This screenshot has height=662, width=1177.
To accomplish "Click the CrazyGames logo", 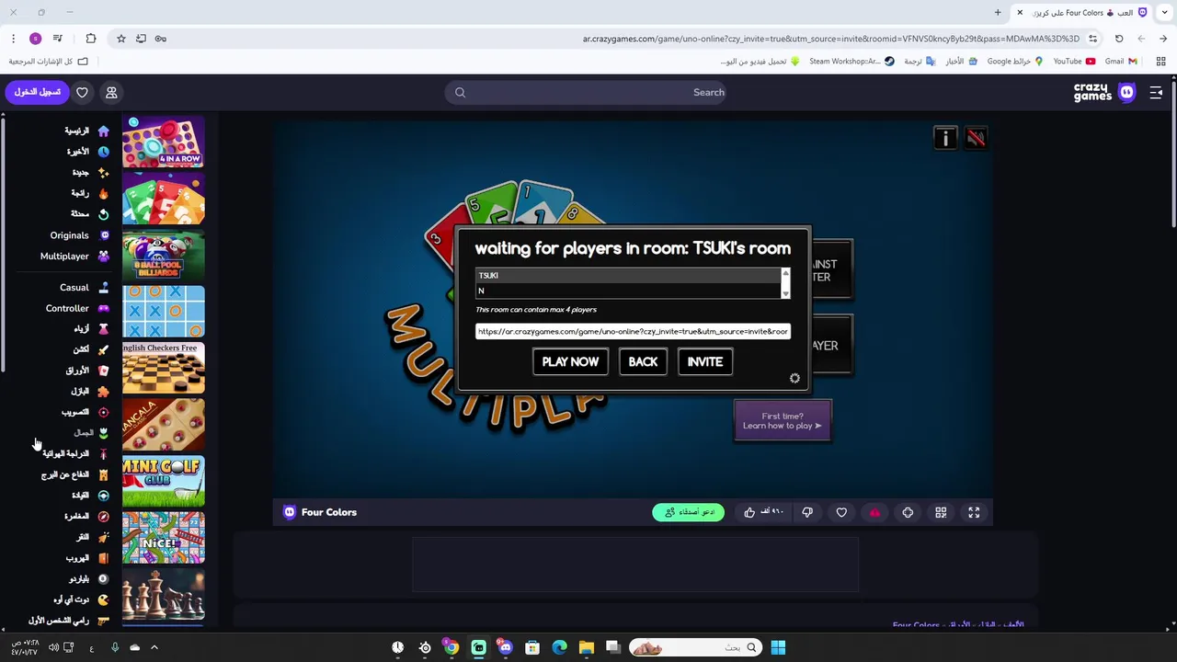I will point(1103,92).
